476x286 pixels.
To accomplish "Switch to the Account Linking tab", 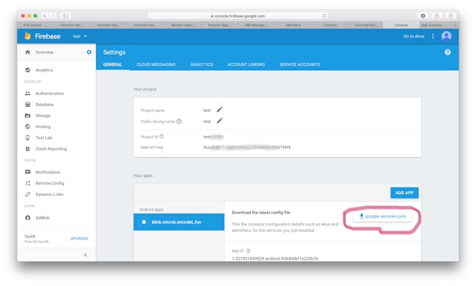I will (x=246, y=64).
